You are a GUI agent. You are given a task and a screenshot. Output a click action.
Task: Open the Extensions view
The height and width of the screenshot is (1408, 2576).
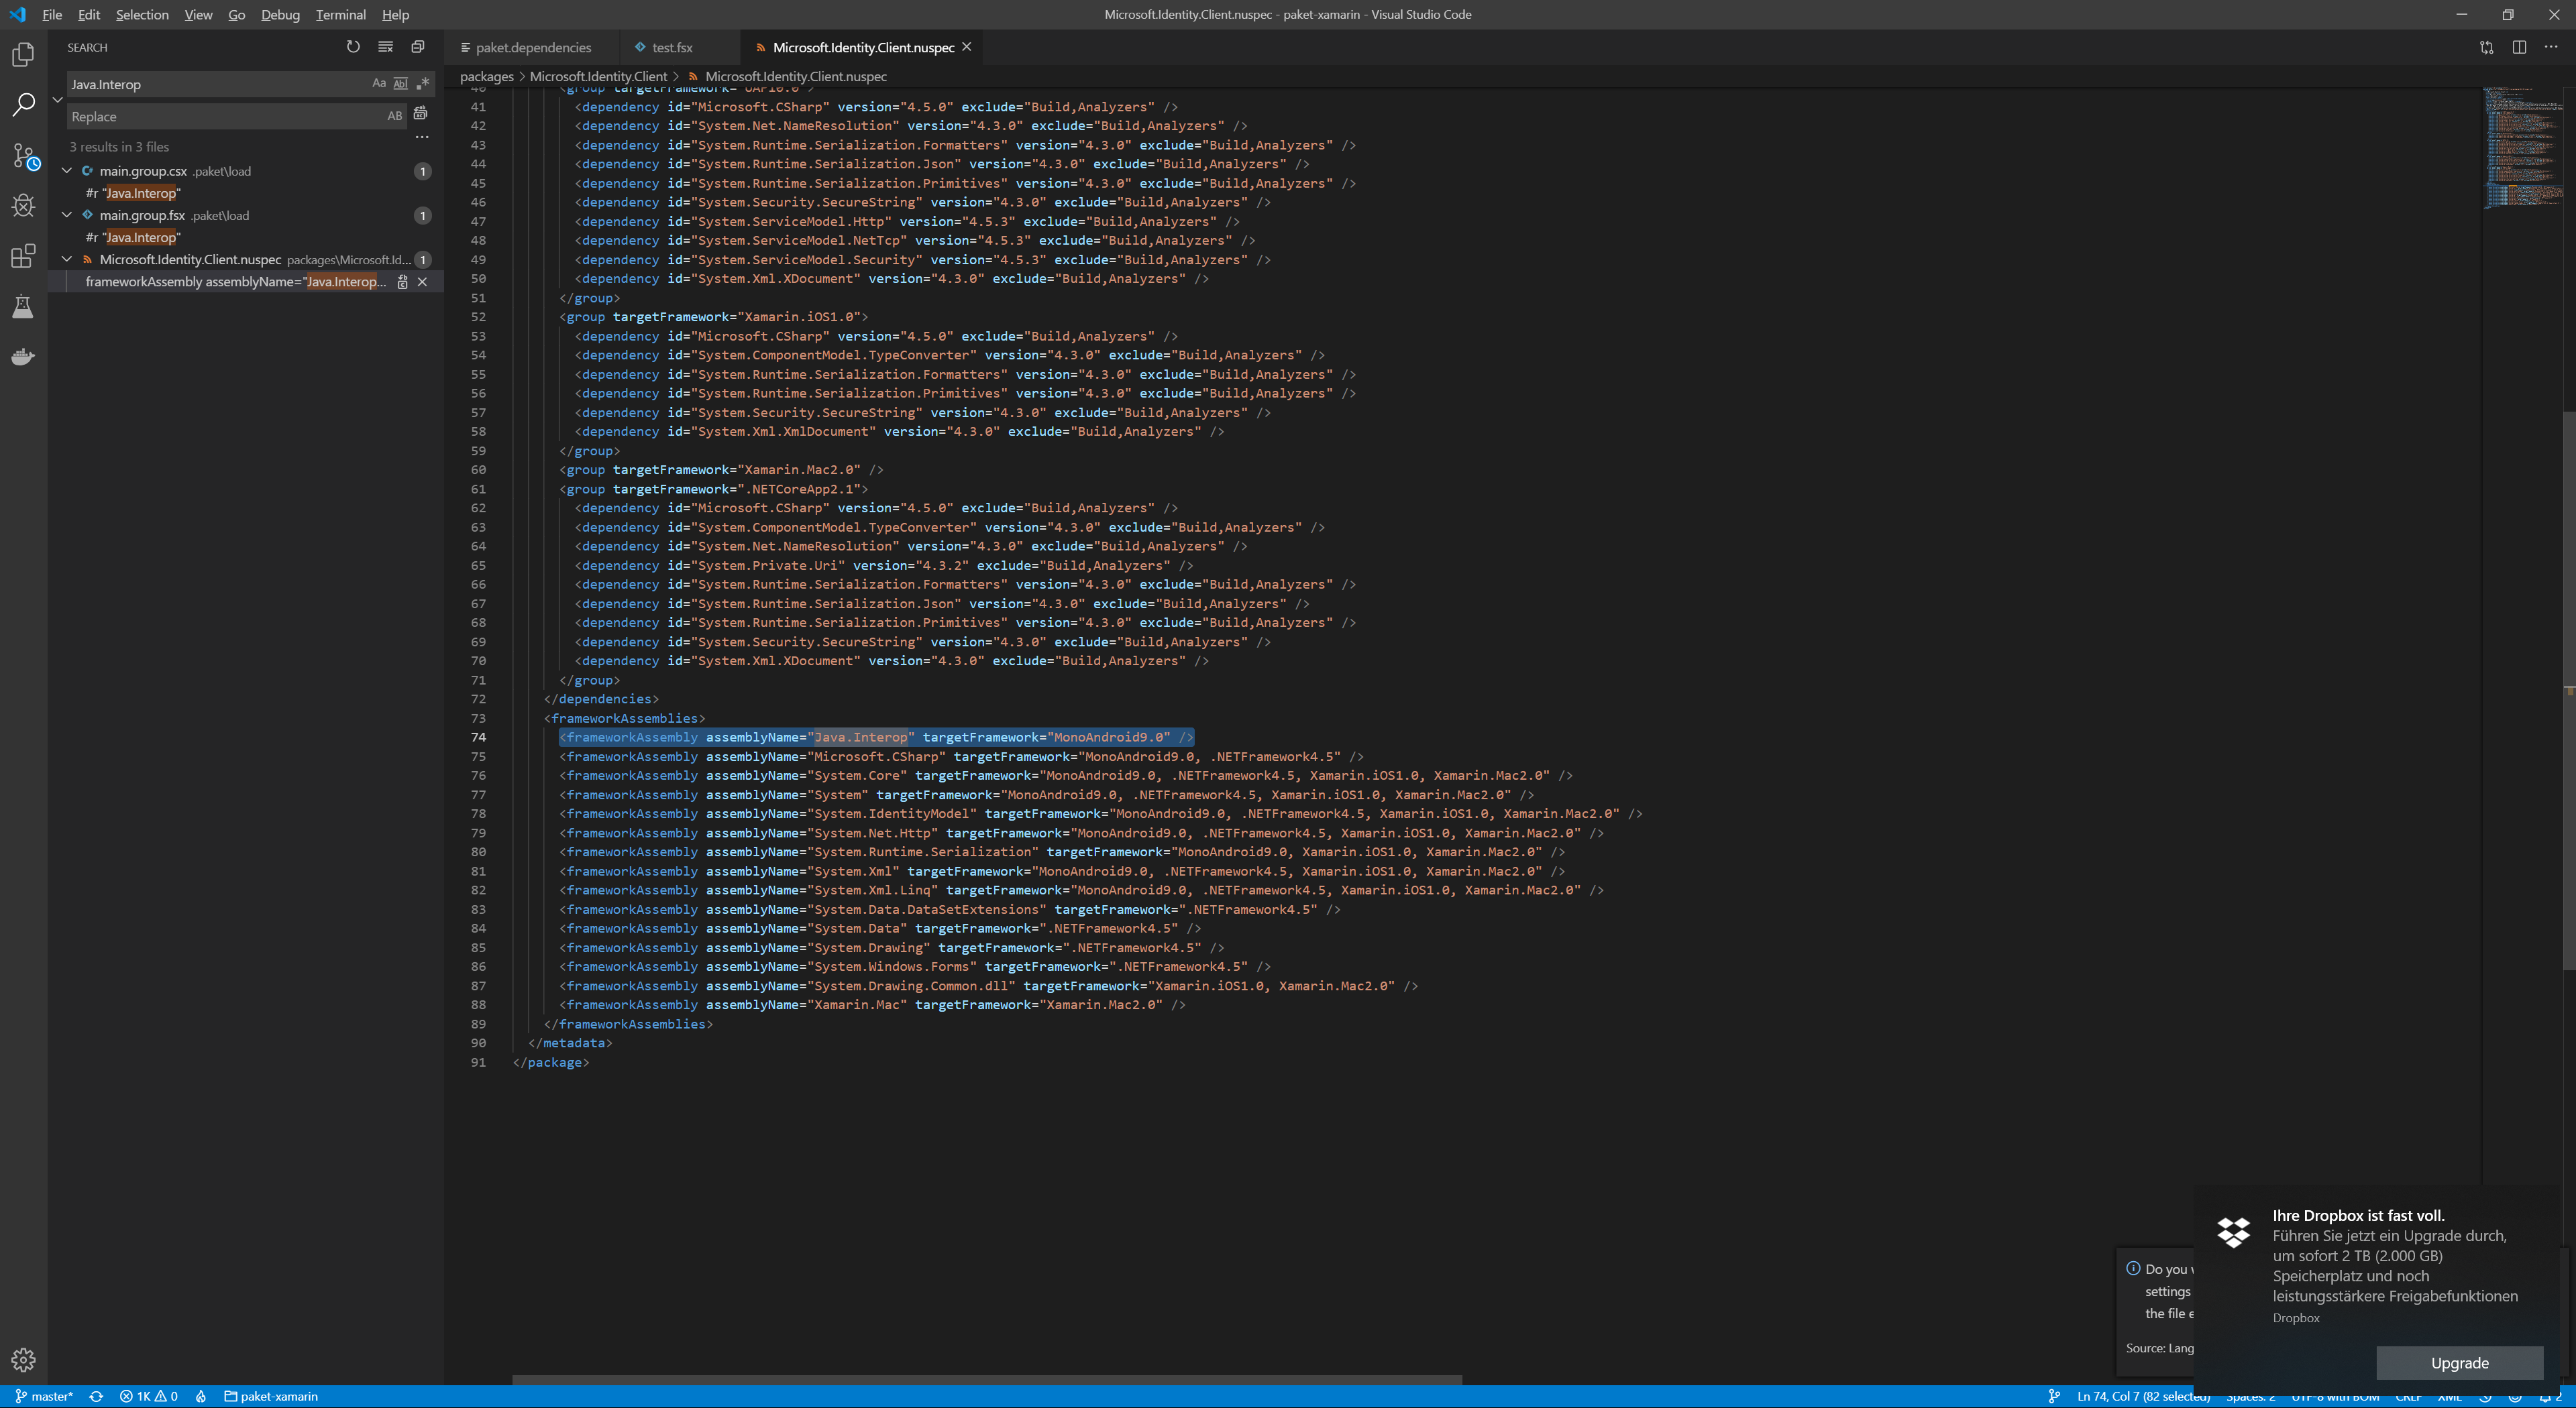23,257
